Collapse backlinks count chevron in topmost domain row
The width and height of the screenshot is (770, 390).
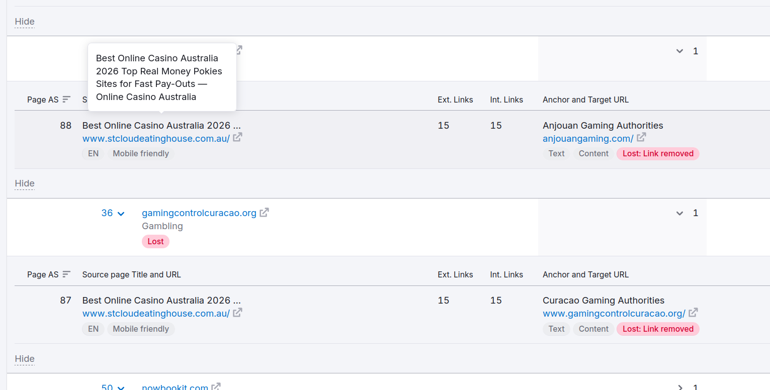click(680, 51)
